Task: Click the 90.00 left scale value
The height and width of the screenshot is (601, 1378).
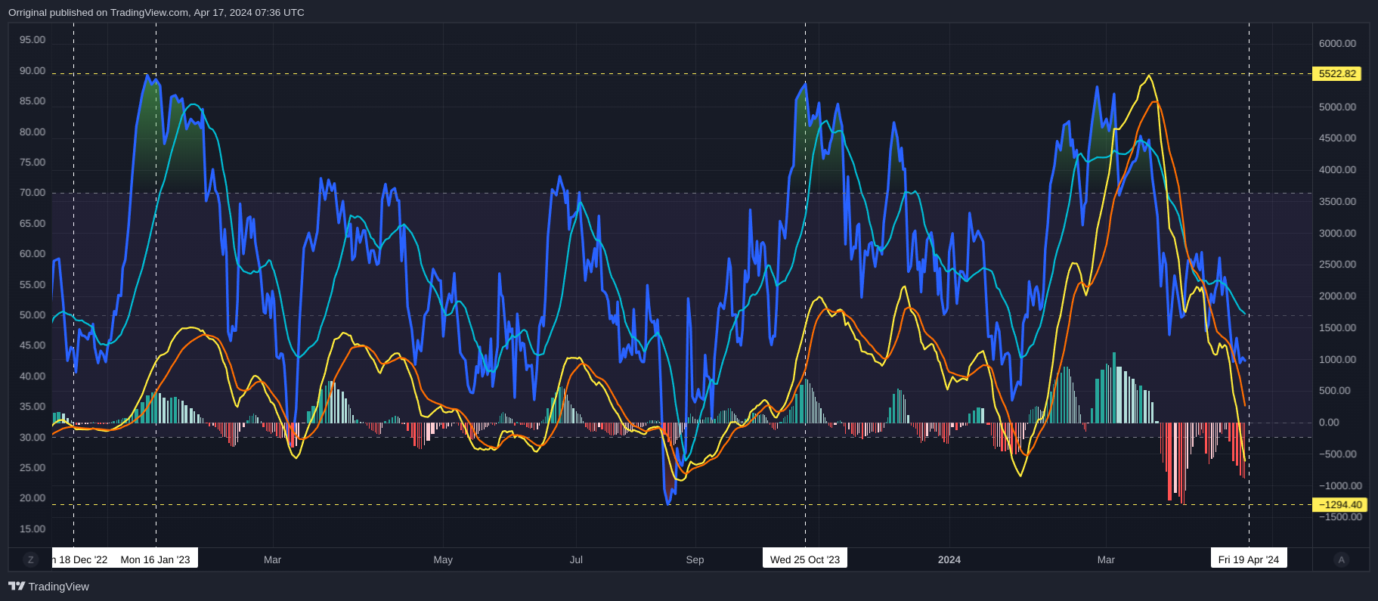Action: (x=33, y=71)
